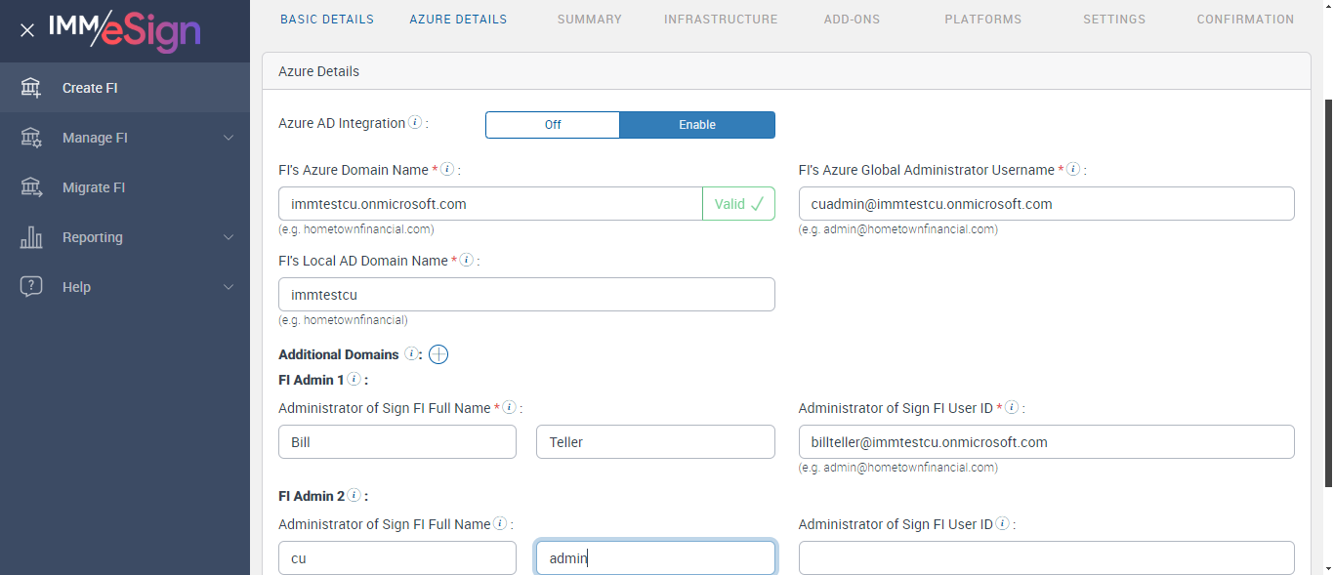The image size is (1334, 575).
Task: Click the page vertical scrollbar
Action: click(x=1327, y=293)
